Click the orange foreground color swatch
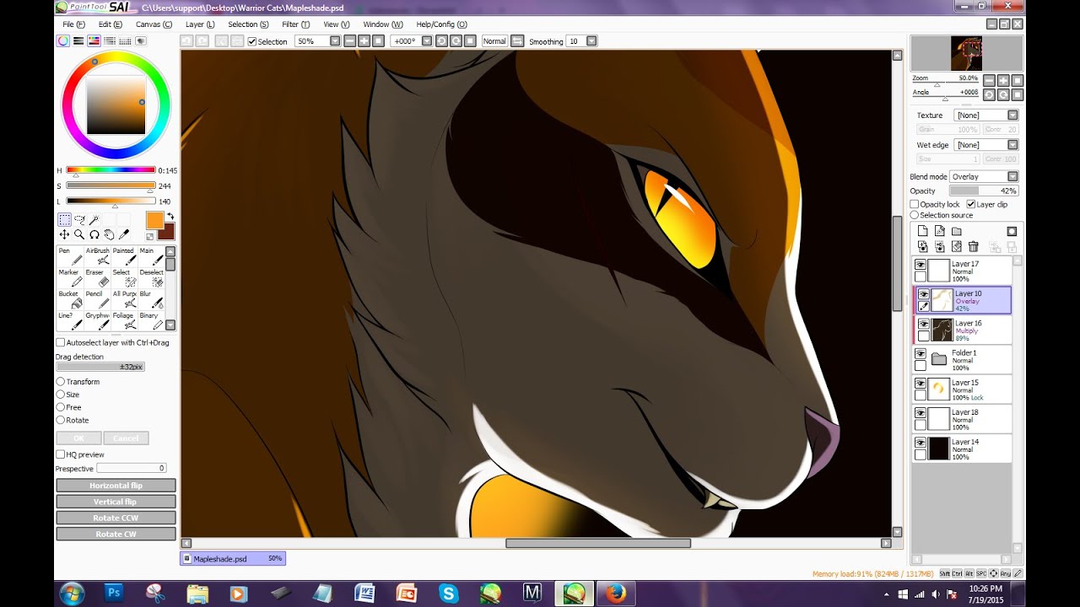The image size is (1080, 607). 154,220
